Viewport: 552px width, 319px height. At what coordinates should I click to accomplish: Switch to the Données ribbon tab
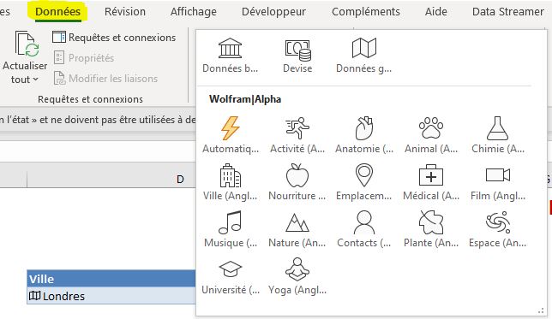click(x=57, y=12)
